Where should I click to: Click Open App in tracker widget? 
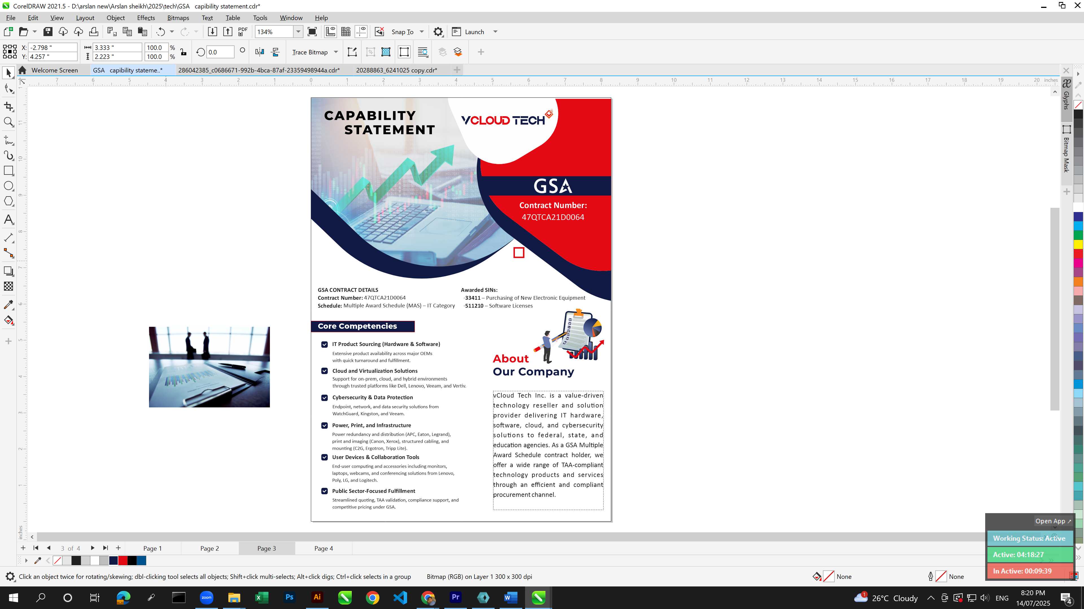(1053, 521)
